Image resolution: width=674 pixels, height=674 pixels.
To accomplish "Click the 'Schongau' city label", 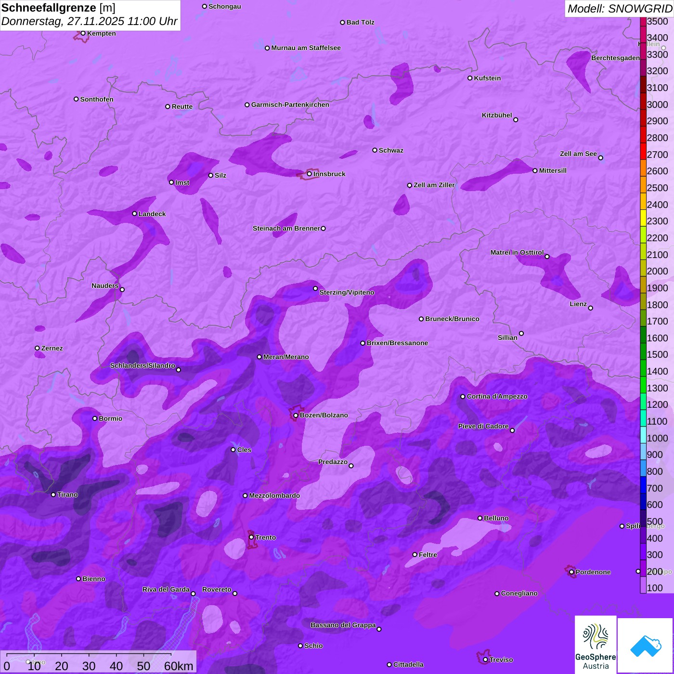I will [x=225, y=6].
